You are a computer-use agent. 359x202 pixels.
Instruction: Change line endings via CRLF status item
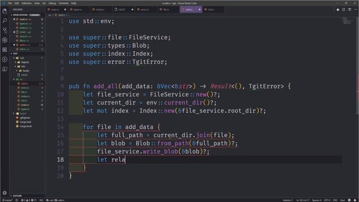(335, 200)
